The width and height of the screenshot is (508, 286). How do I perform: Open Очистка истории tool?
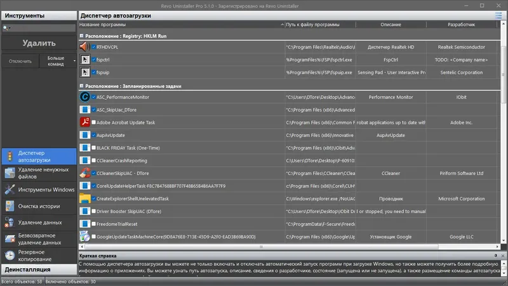pos(39,206)
